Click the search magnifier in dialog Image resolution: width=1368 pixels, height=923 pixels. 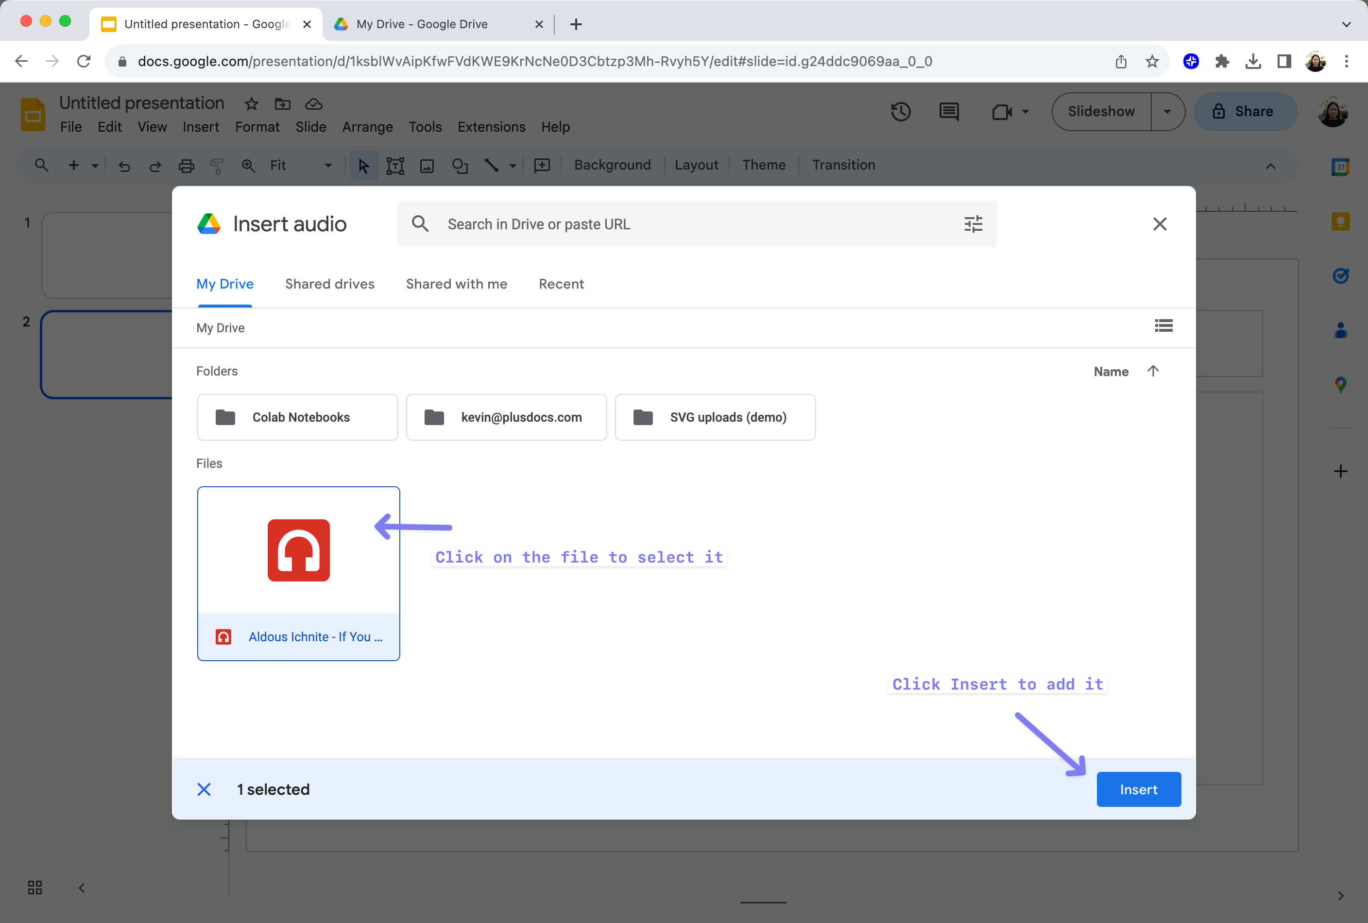click(420, 223)
